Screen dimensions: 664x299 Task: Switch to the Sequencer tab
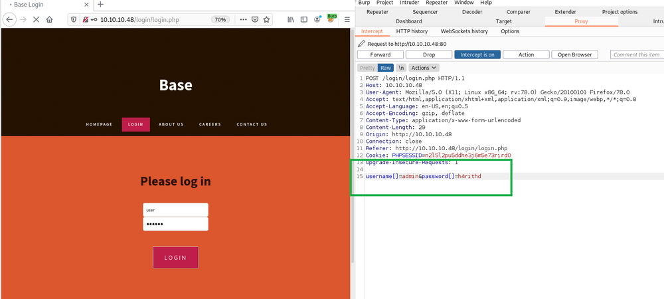(x=426, y=12)
